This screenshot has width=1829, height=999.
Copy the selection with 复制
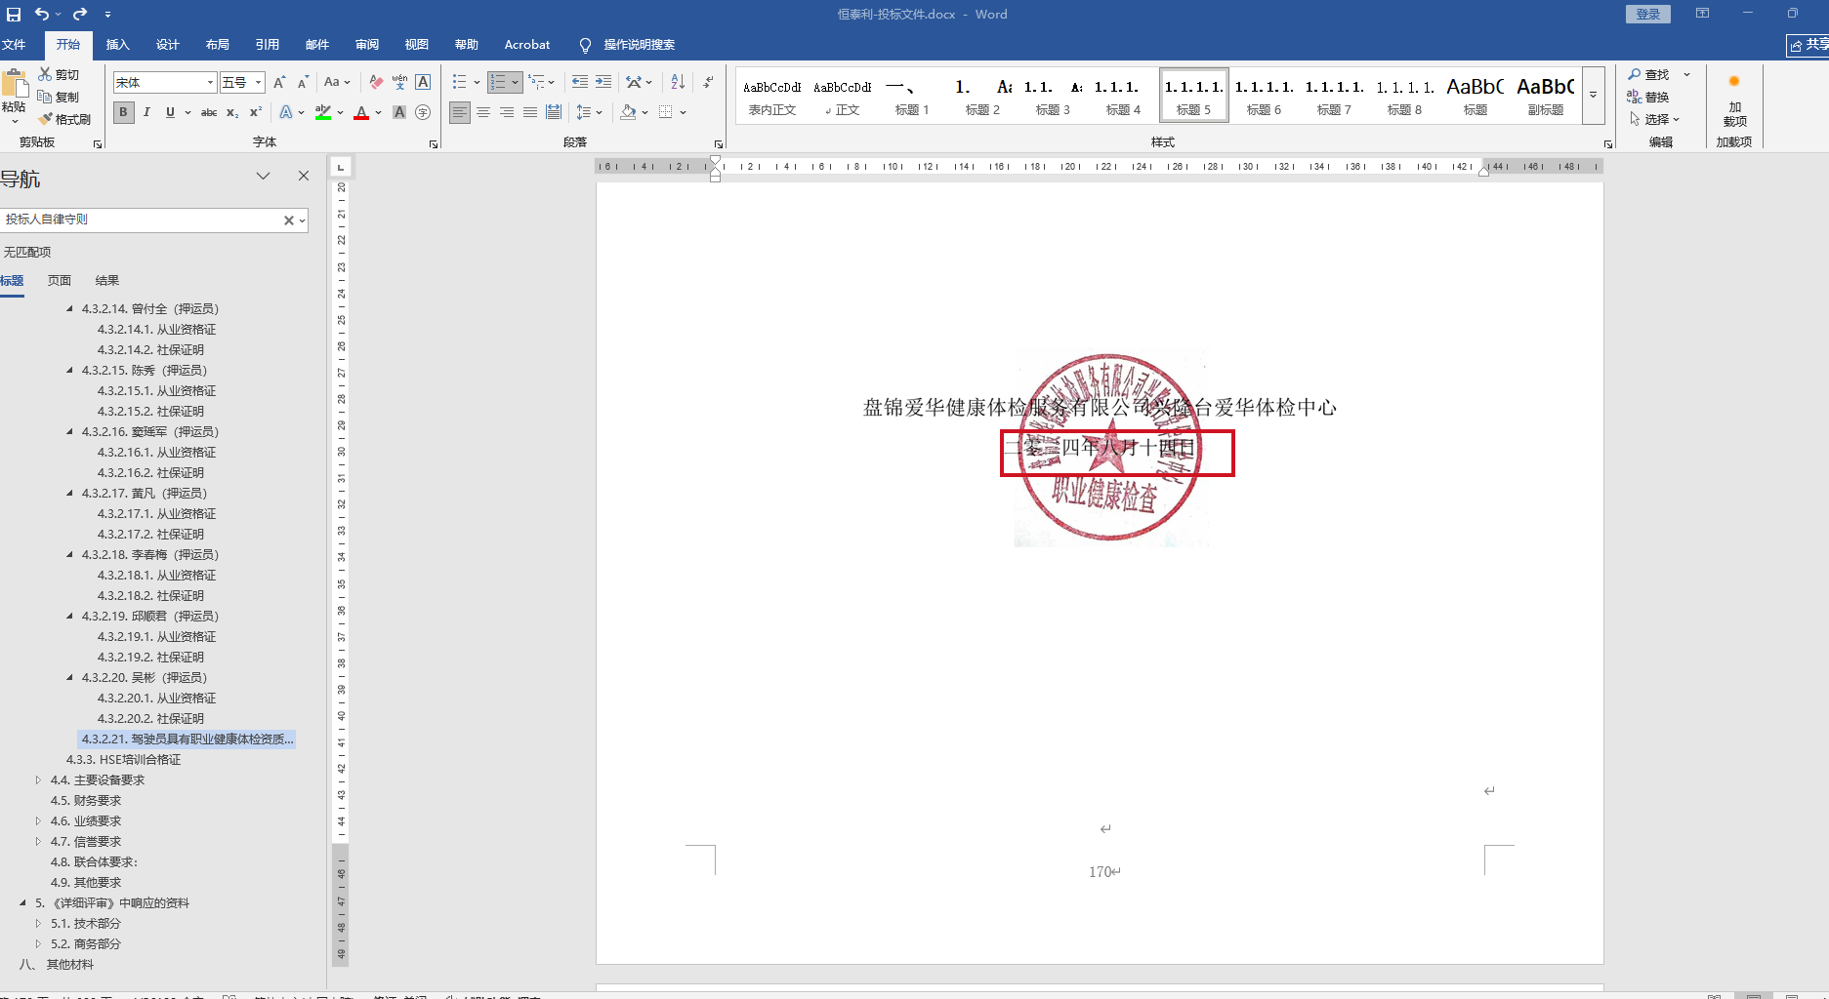(59, 97)
